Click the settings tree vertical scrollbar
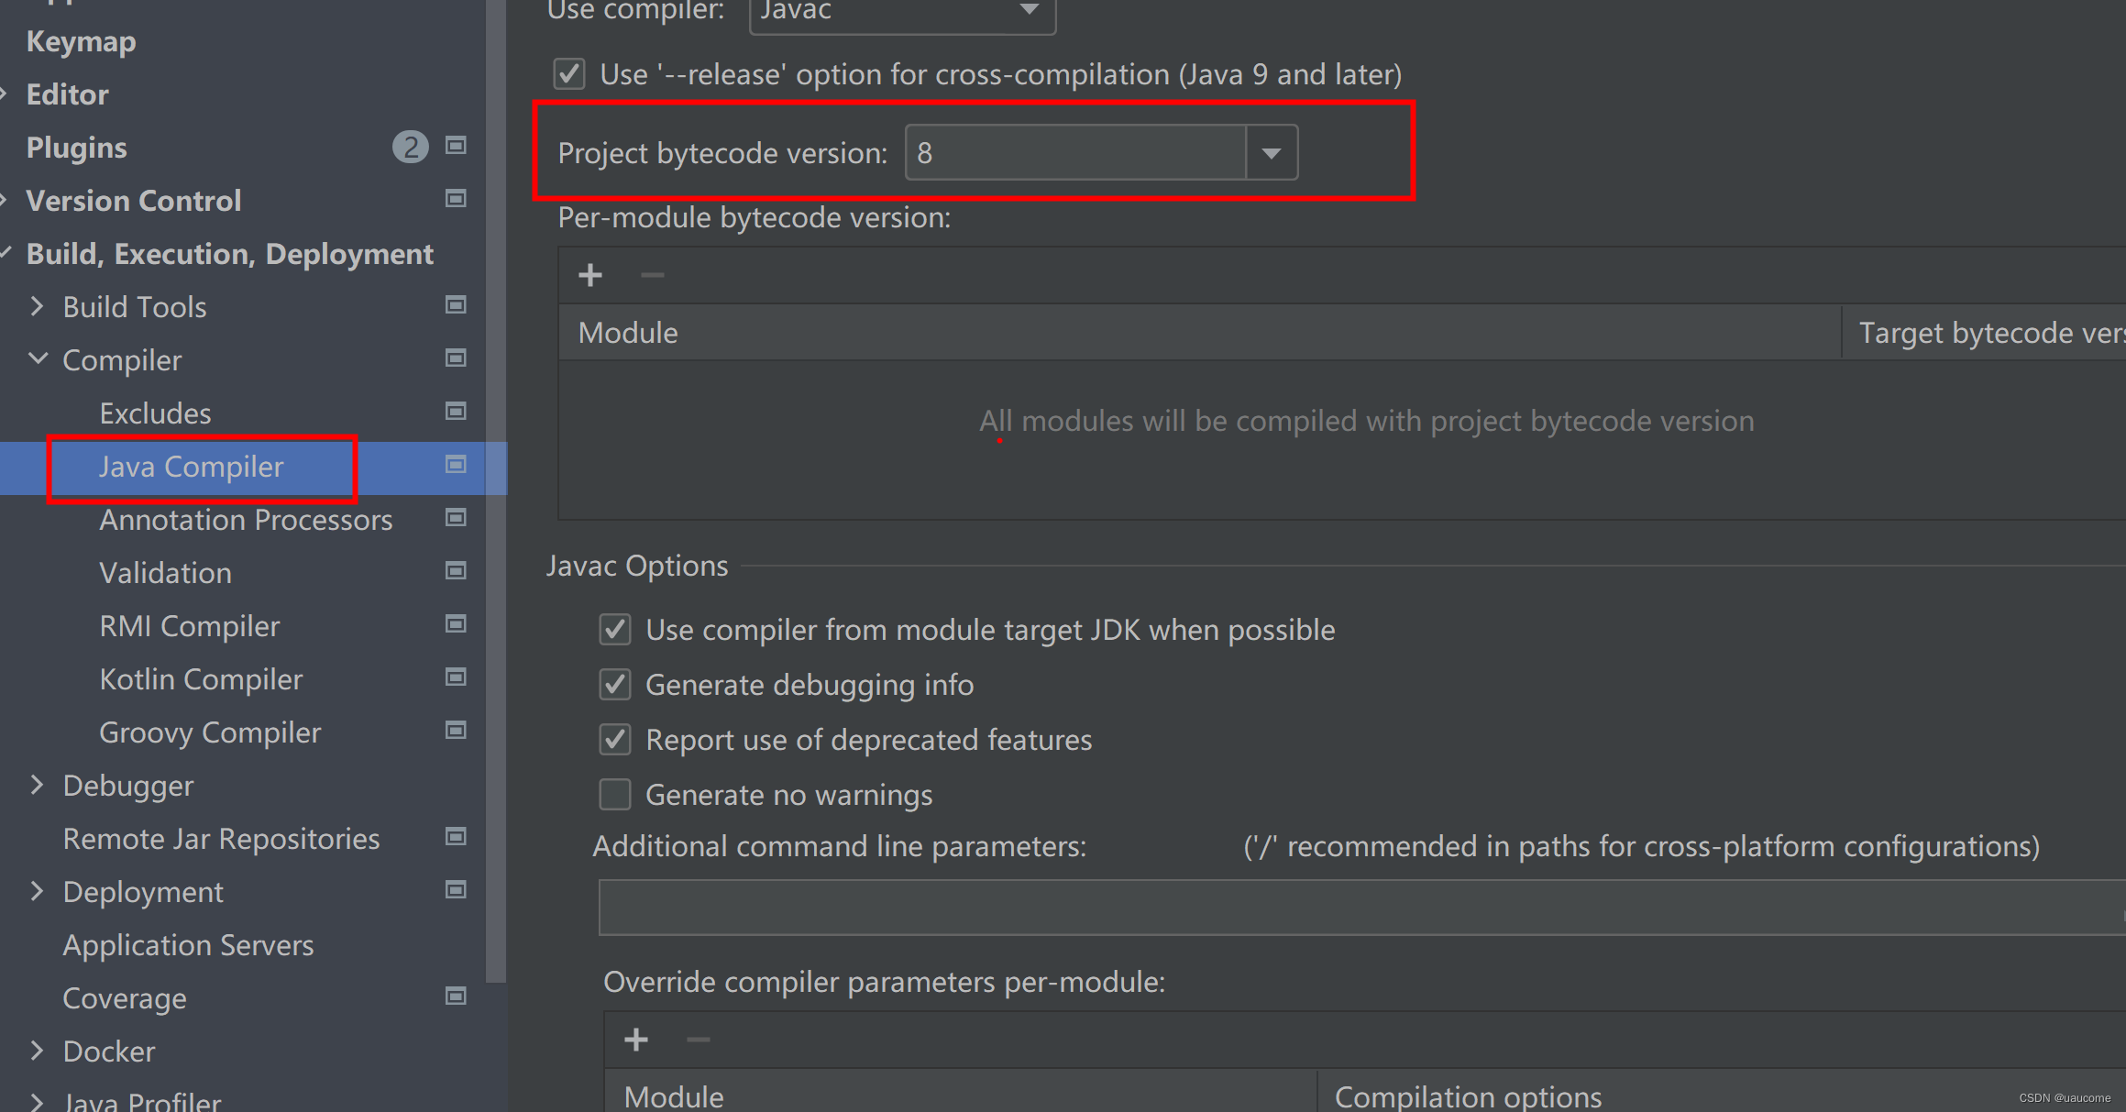 (496, 490)
